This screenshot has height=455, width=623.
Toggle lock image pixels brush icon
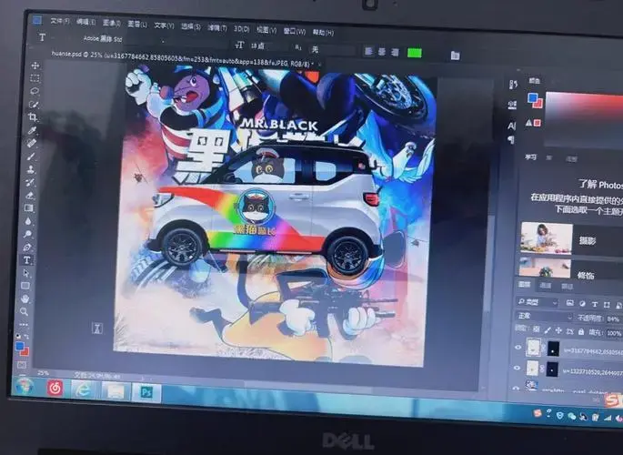(x=548, y=329)
